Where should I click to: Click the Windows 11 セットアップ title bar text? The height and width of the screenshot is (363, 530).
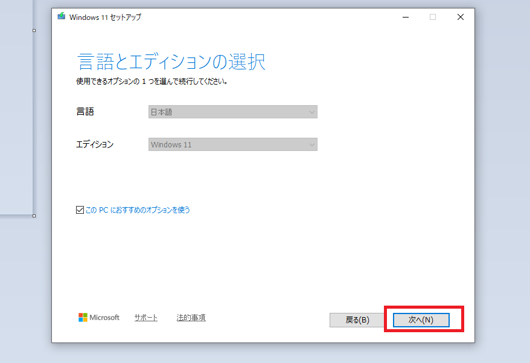(x=105, y=17)
